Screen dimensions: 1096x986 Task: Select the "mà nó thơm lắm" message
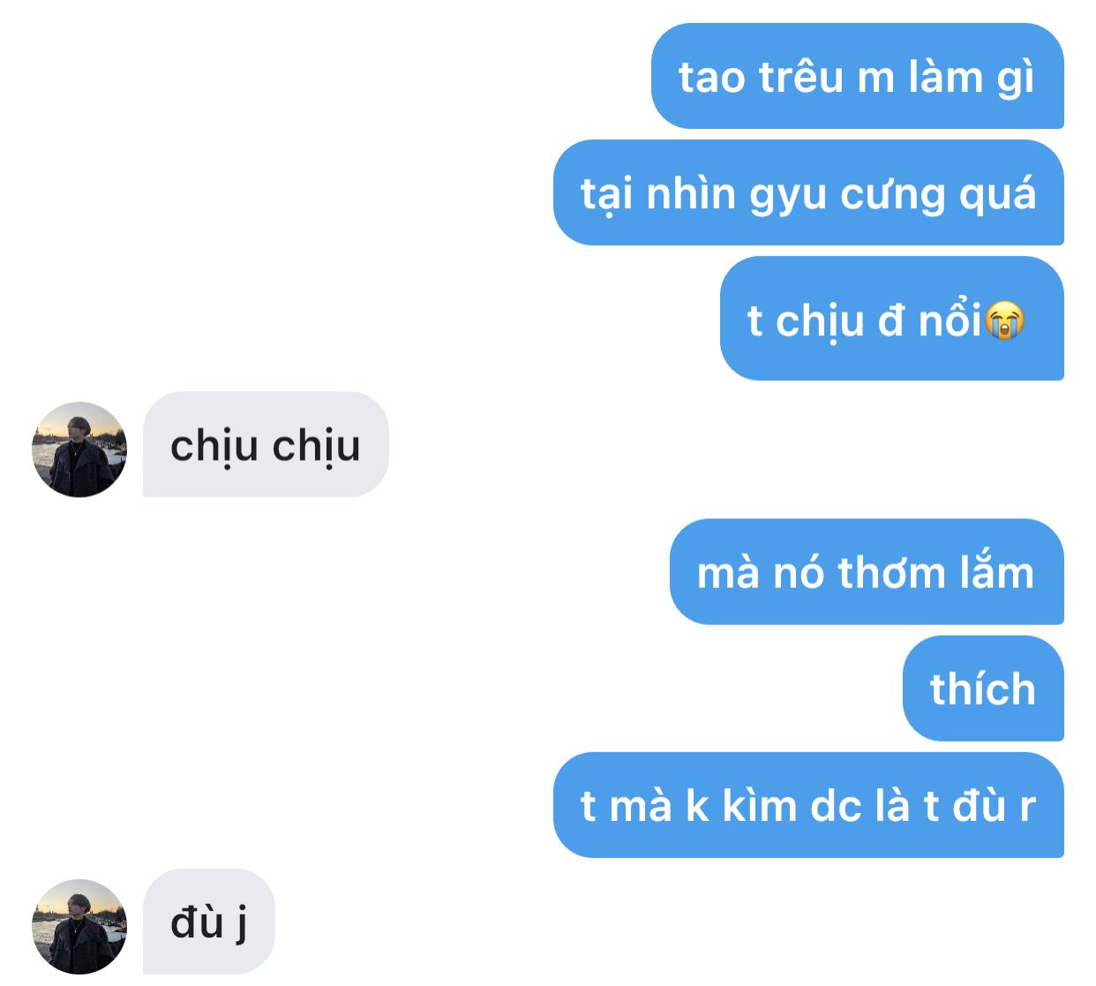(867, 571)
